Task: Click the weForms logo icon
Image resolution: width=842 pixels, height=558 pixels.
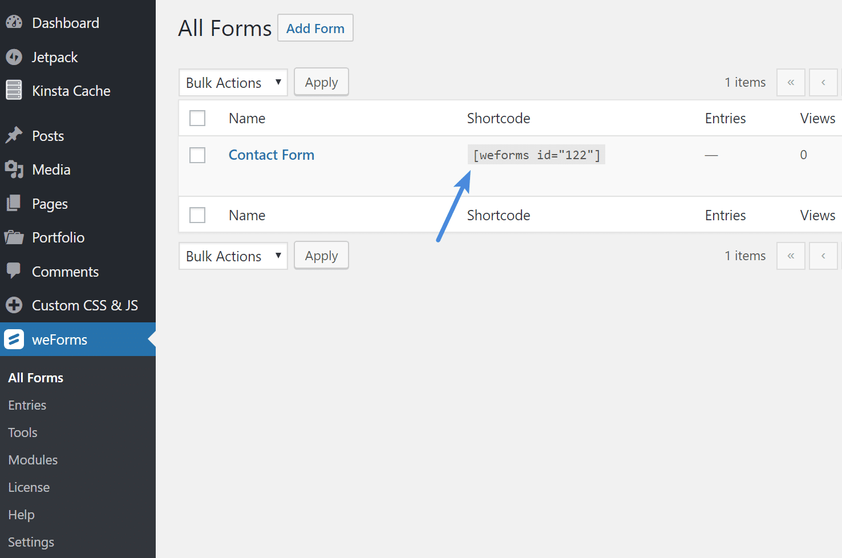Action: click(x=14, y=339)
